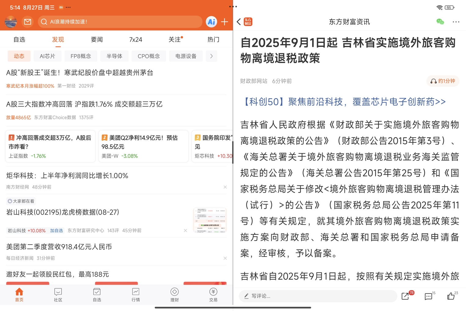Switch to 热门 top tab
466x311 pixels.
(213, 39)
